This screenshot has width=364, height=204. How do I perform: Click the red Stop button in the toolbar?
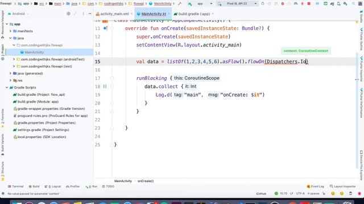[309, 4]
